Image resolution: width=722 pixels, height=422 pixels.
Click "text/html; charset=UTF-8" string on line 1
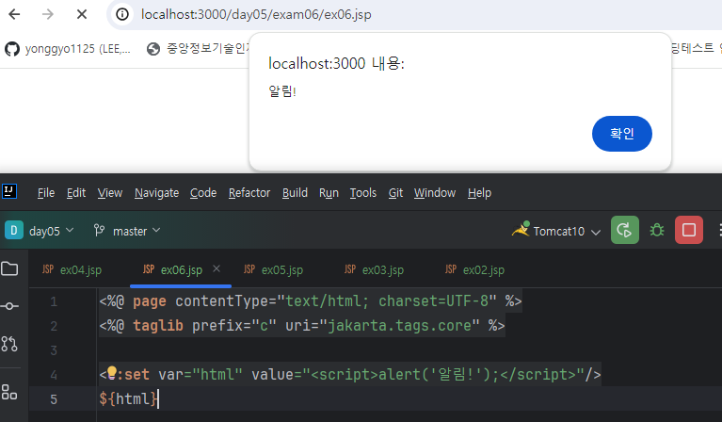[387, 301]
